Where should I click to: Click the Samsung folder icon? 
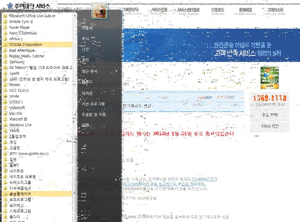click(5, 62)
